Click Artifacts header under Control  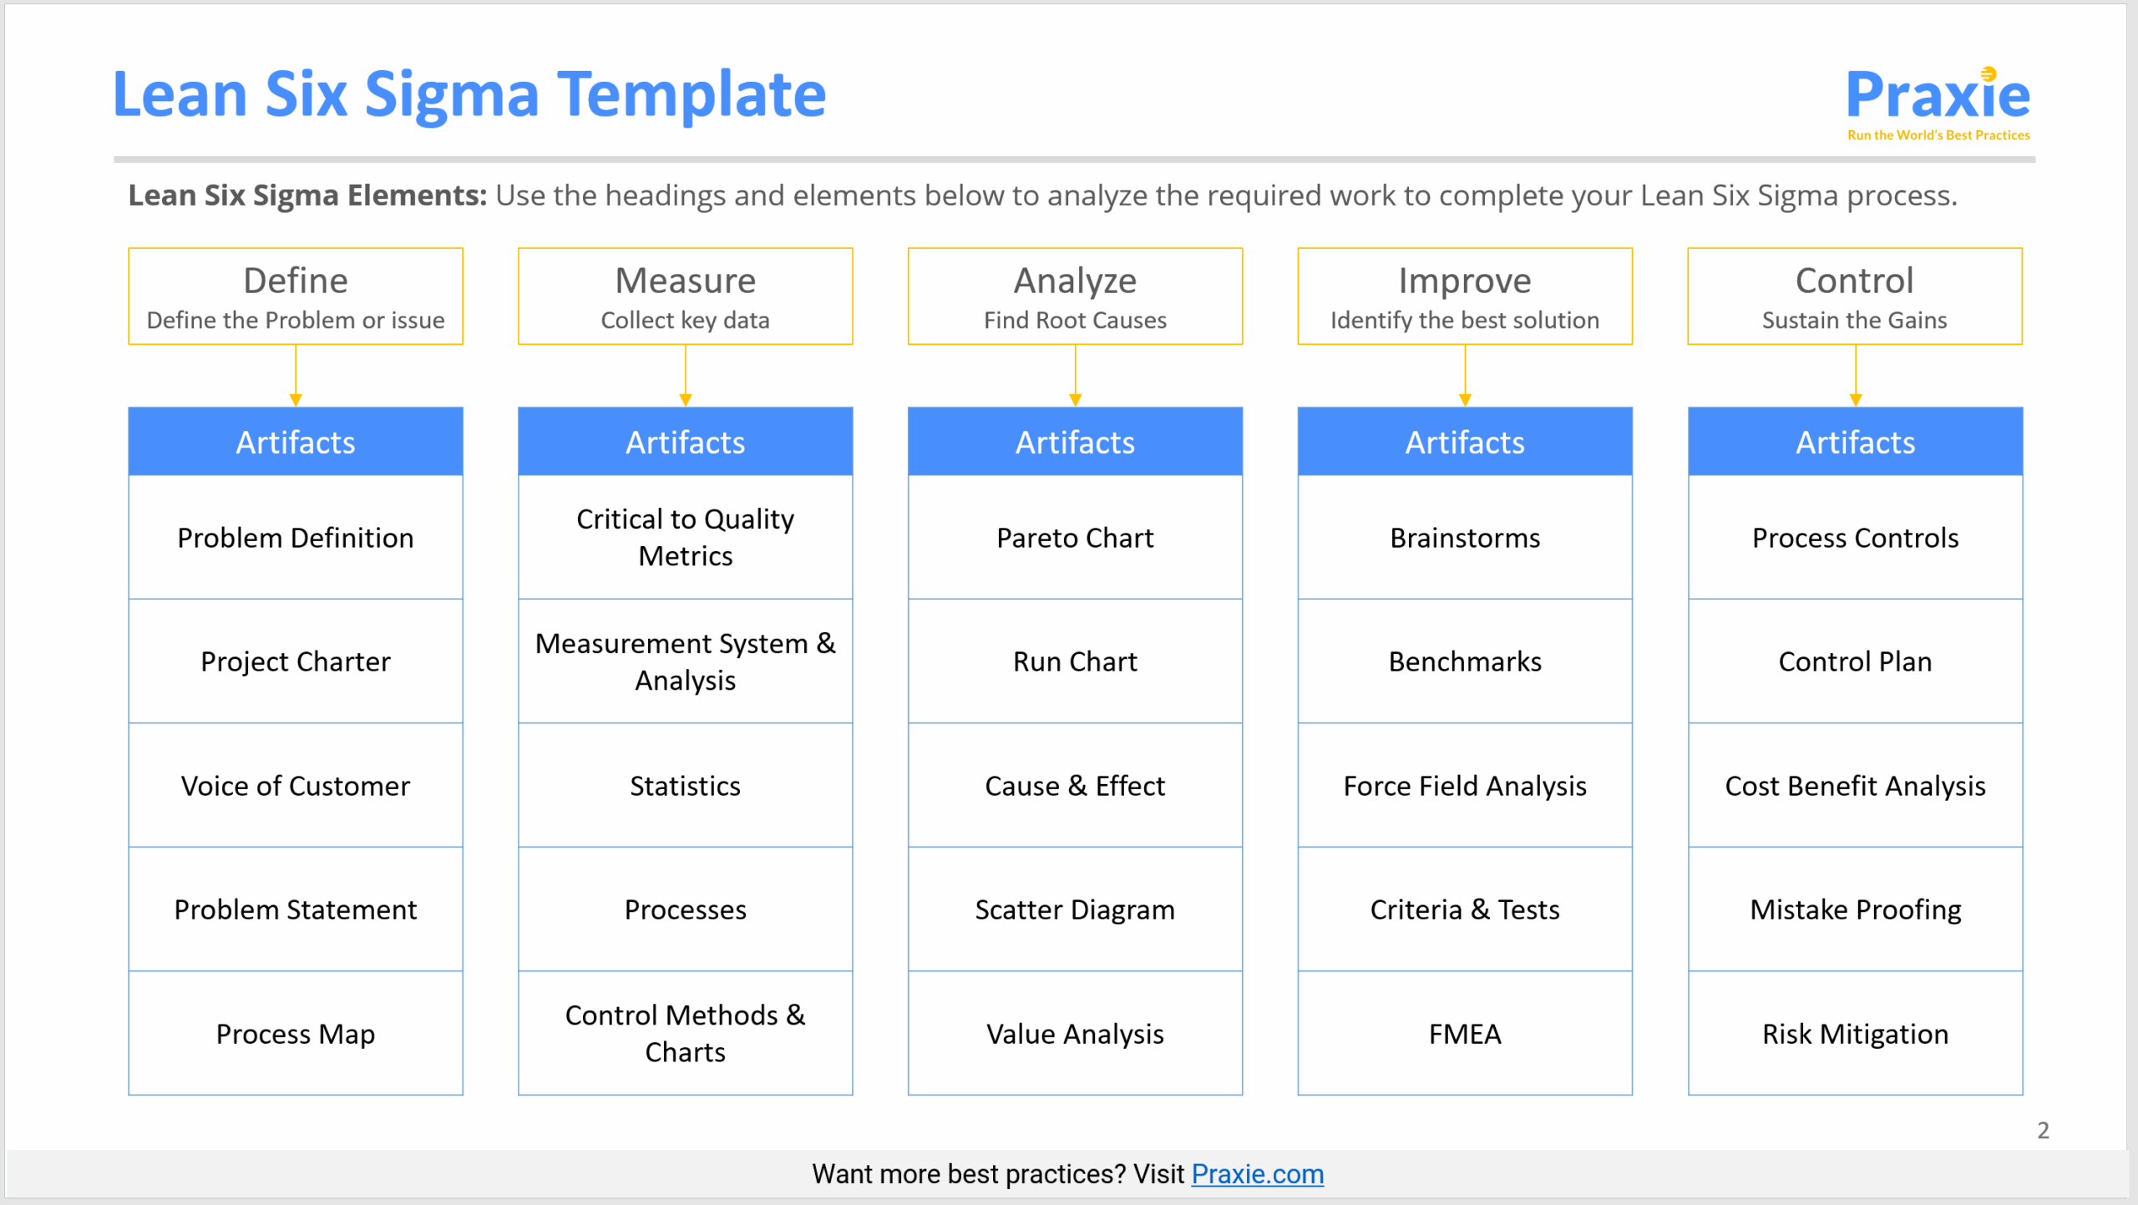pos(1854,442)
